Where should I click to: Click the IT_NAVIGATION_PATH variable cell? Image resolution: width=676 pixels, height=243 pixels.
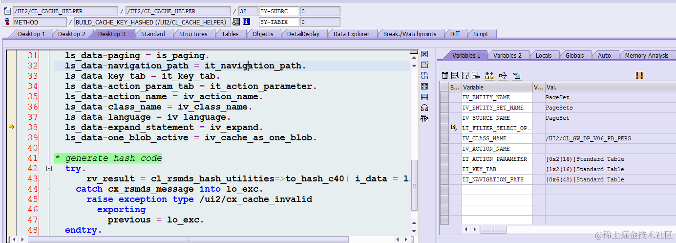click(497, 179)
